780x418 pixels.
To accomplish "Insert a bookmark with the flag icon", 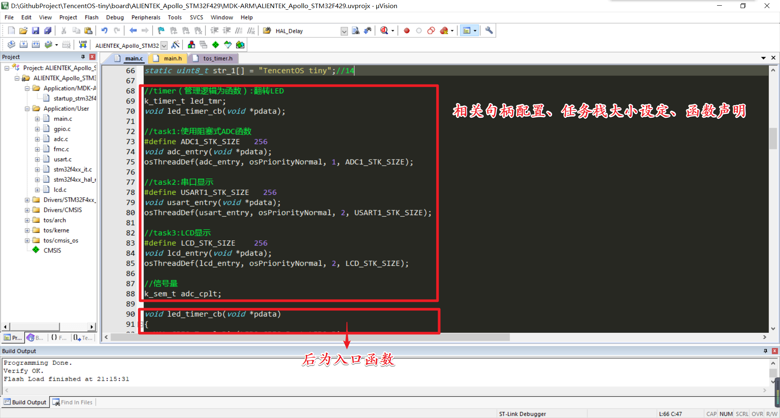I will [161, 30].
